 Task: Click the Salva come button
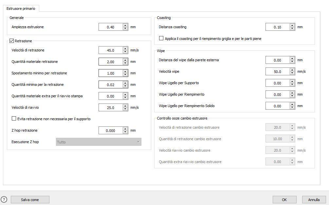pyautogui.click(x=30, y=199)
